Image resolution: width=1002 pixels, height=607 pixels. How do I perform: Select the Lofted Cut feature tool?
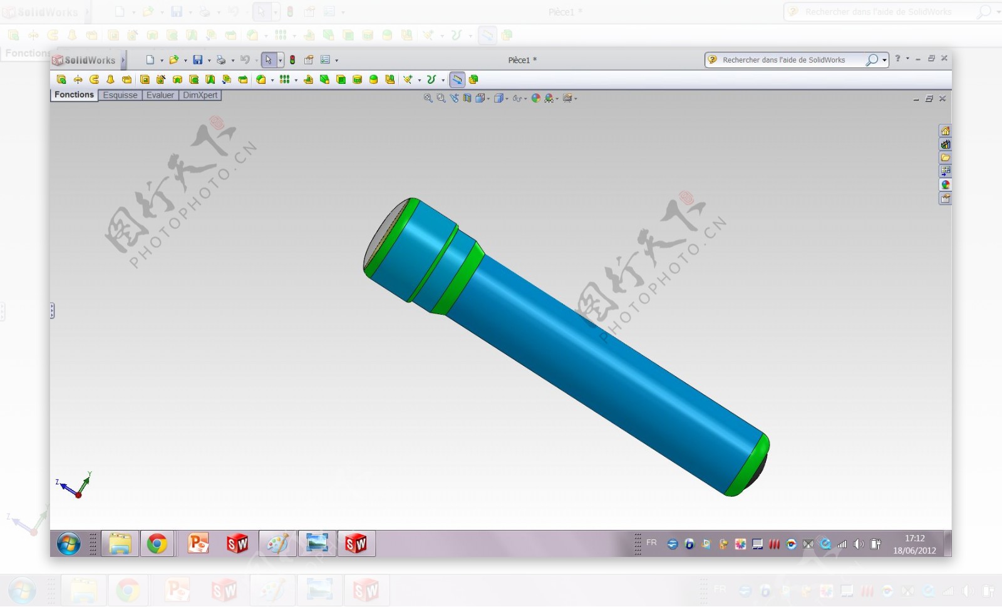(x=210, y=79)
